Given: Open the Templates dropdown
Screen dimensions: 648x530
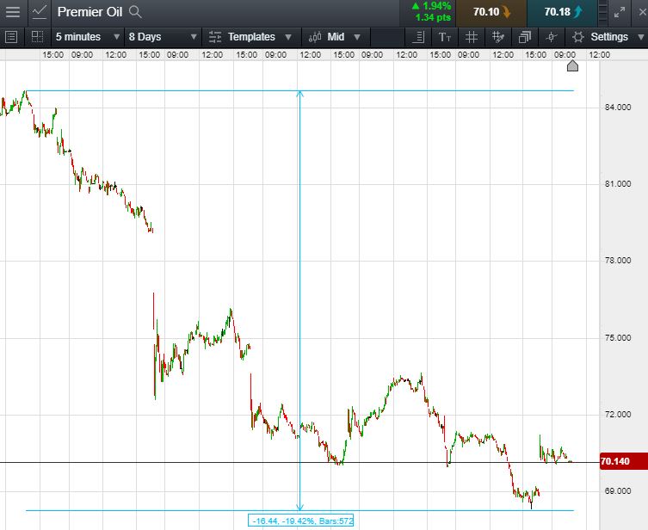Looking at the screenshot, I should point(251,37).
